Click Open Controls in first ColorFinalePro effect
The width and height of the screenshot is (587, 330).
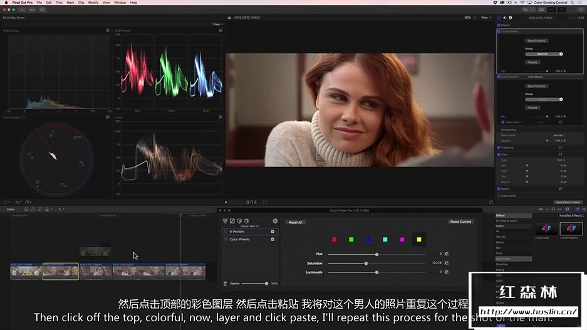(536, 41)
